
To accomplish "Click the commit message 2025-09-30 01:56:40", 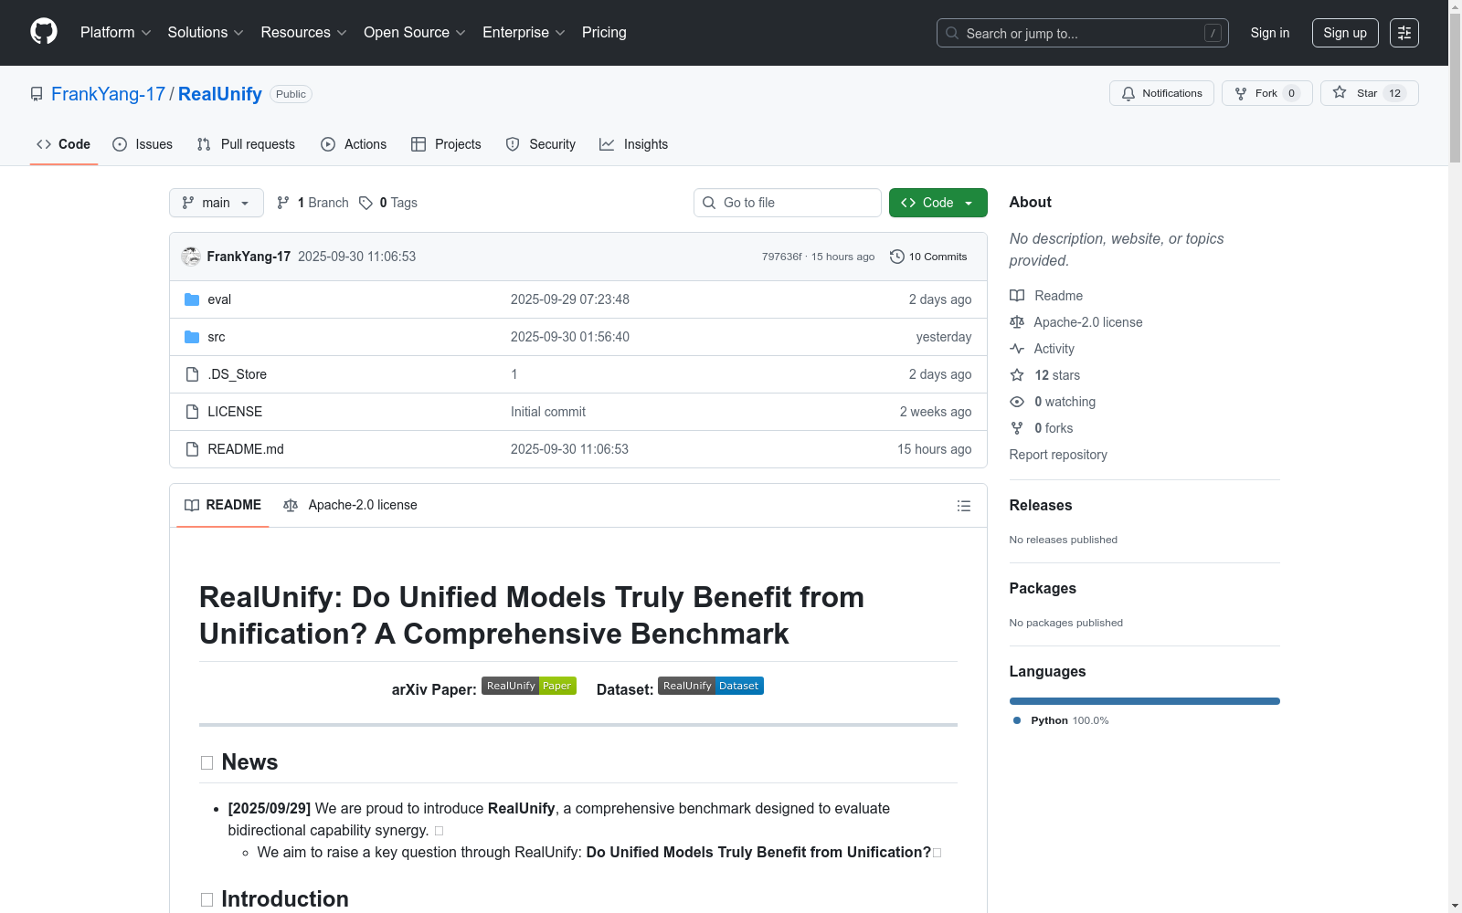I will (x=570, y=337).
